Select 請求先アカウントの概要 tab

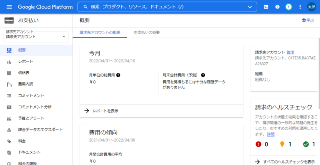pos(100,32)
